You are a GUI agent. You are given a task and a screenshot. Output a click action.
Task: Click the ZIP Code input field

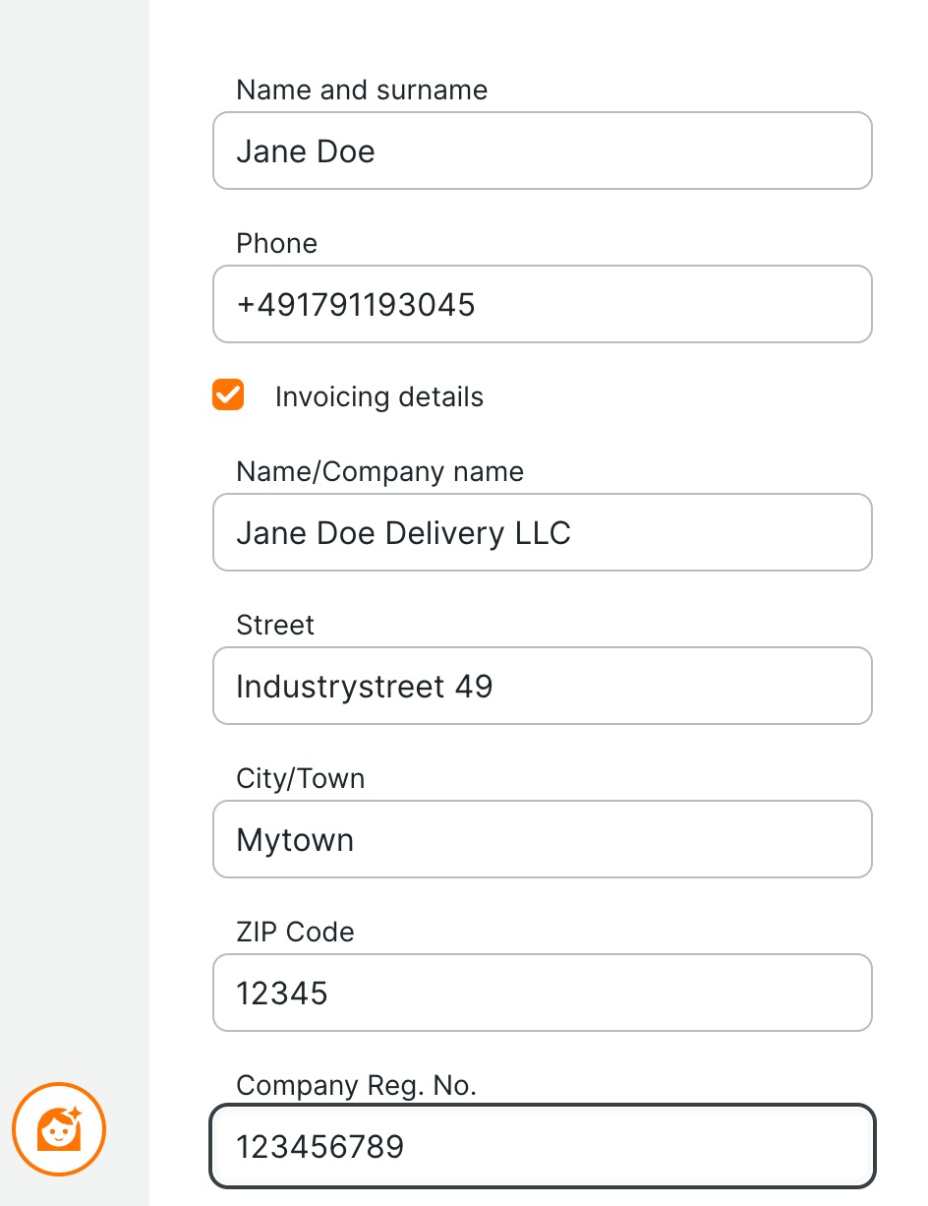(x=542, y=994)
